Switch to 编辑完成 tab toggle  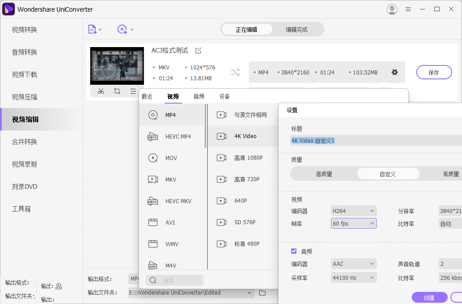[x=296, y=30]
